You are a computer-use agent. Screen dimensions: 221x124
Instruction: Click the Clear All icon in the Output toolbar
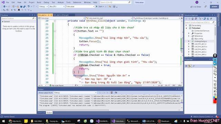coord(112,93)
